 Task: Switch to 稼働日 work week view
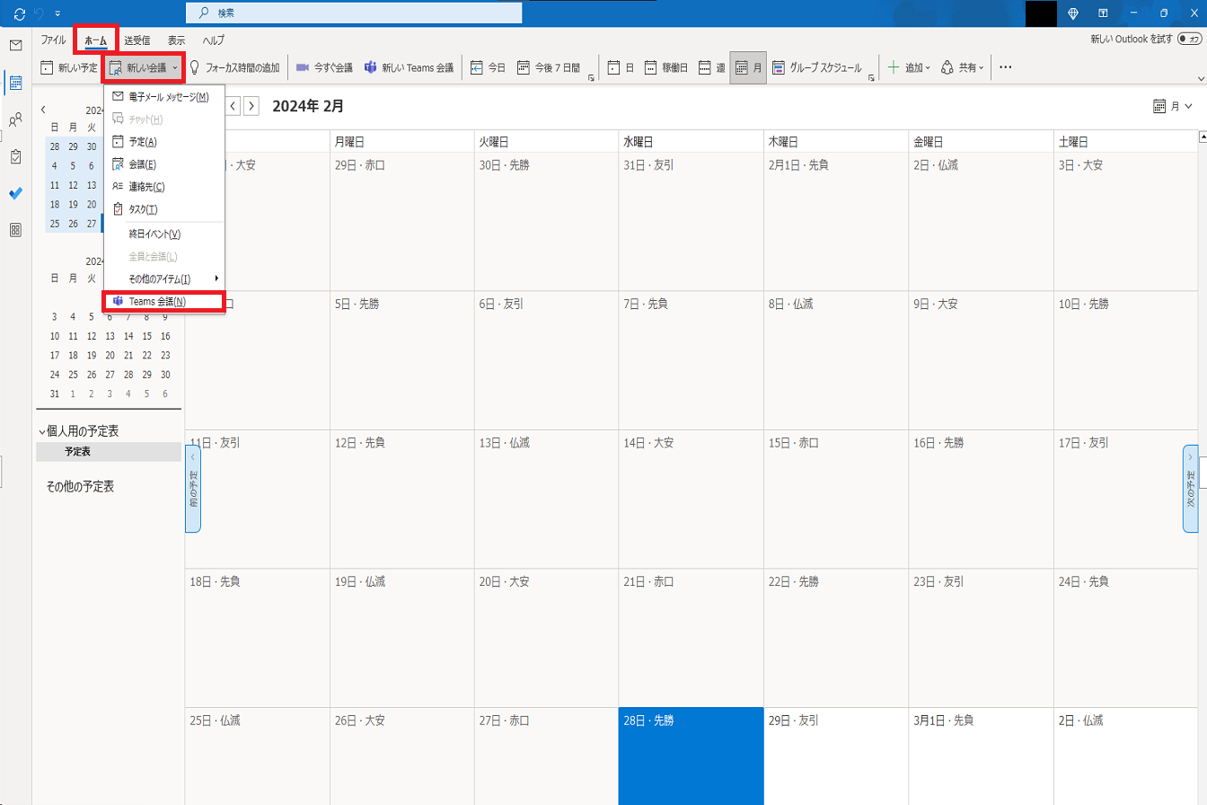[x=666, y=67]
